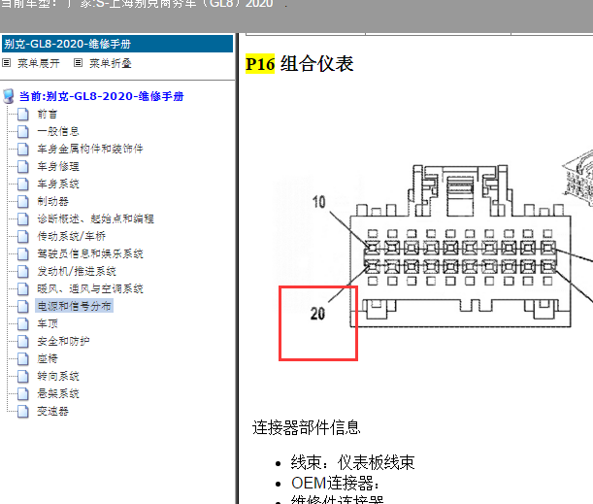Click the 别克-GL8-2020-维修手册 blue header bar
Viewport: 593px width, 504px height.
[117, 44]
